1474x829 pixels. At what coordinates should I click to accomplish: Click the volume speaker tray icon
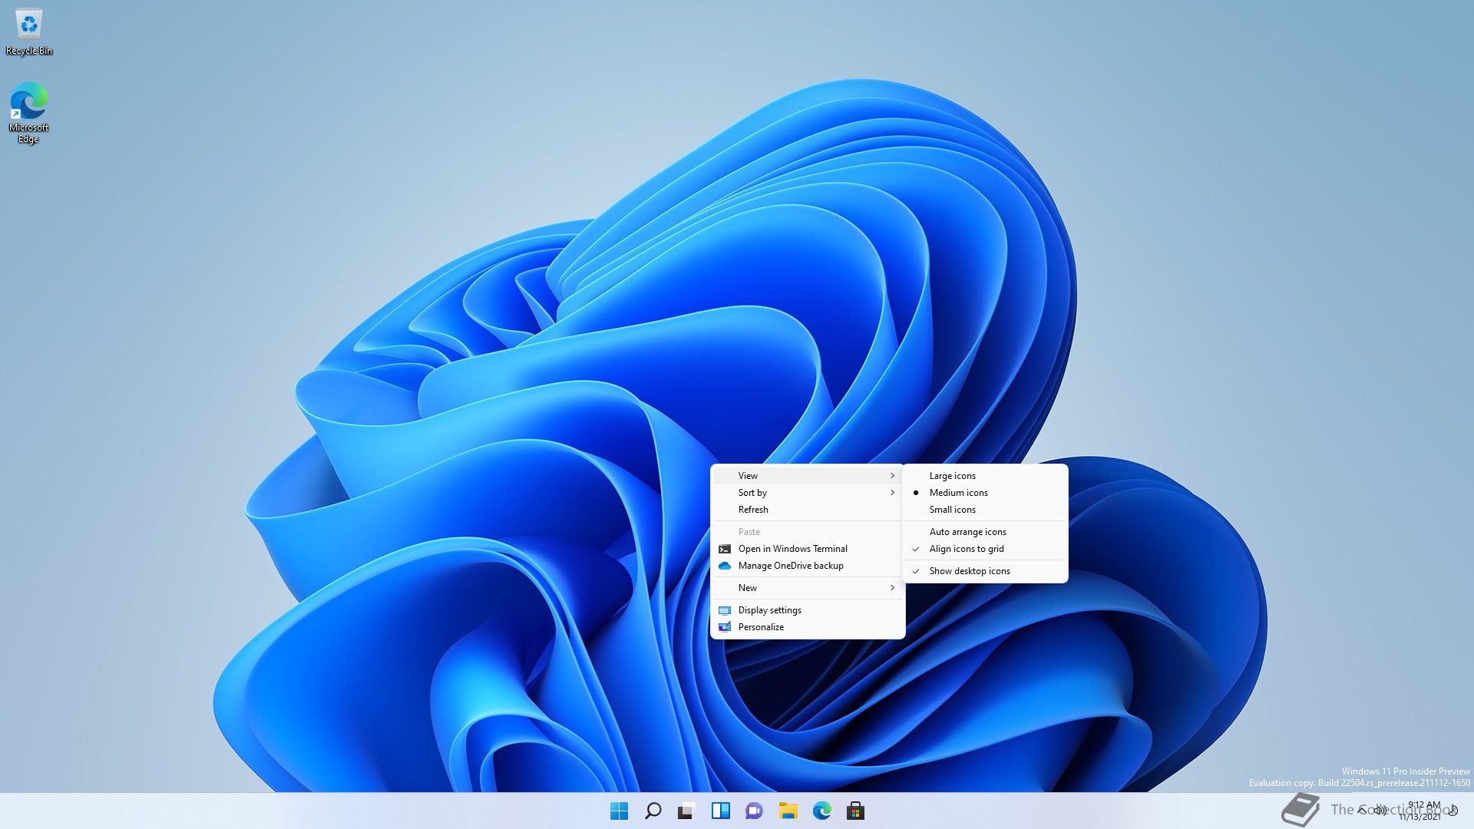1380,810
